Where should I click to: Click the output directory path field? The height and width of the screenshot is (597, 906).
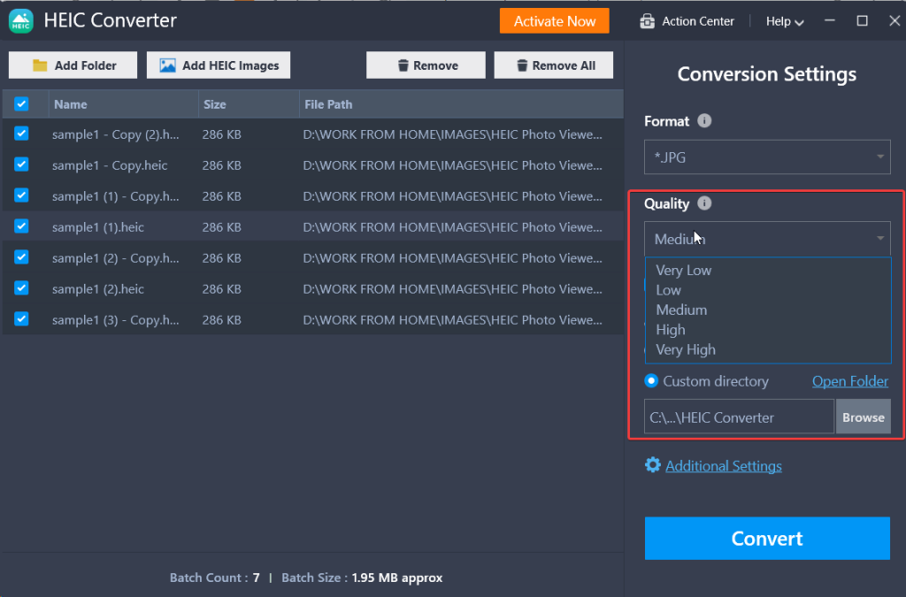click(x=739, y=417)
